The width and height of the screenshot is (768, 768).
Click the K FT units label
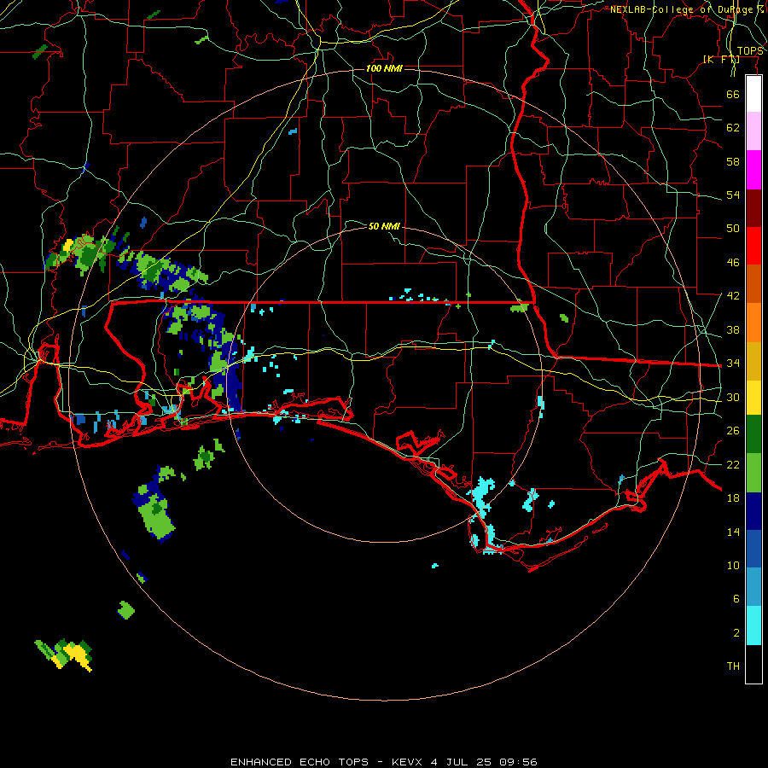721,60
